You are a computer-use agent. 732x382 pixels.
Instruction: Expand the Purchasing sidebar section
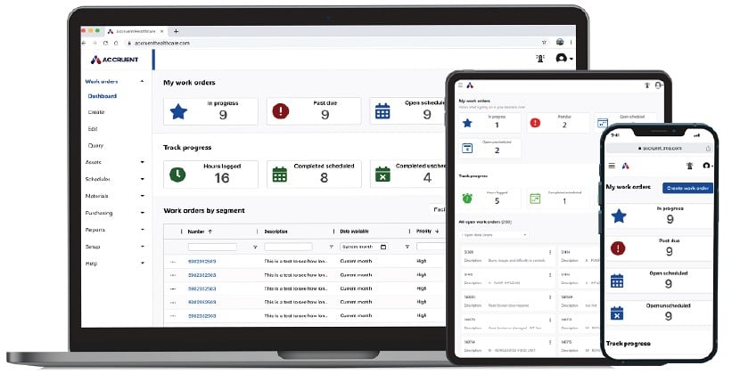pos(142,213)
